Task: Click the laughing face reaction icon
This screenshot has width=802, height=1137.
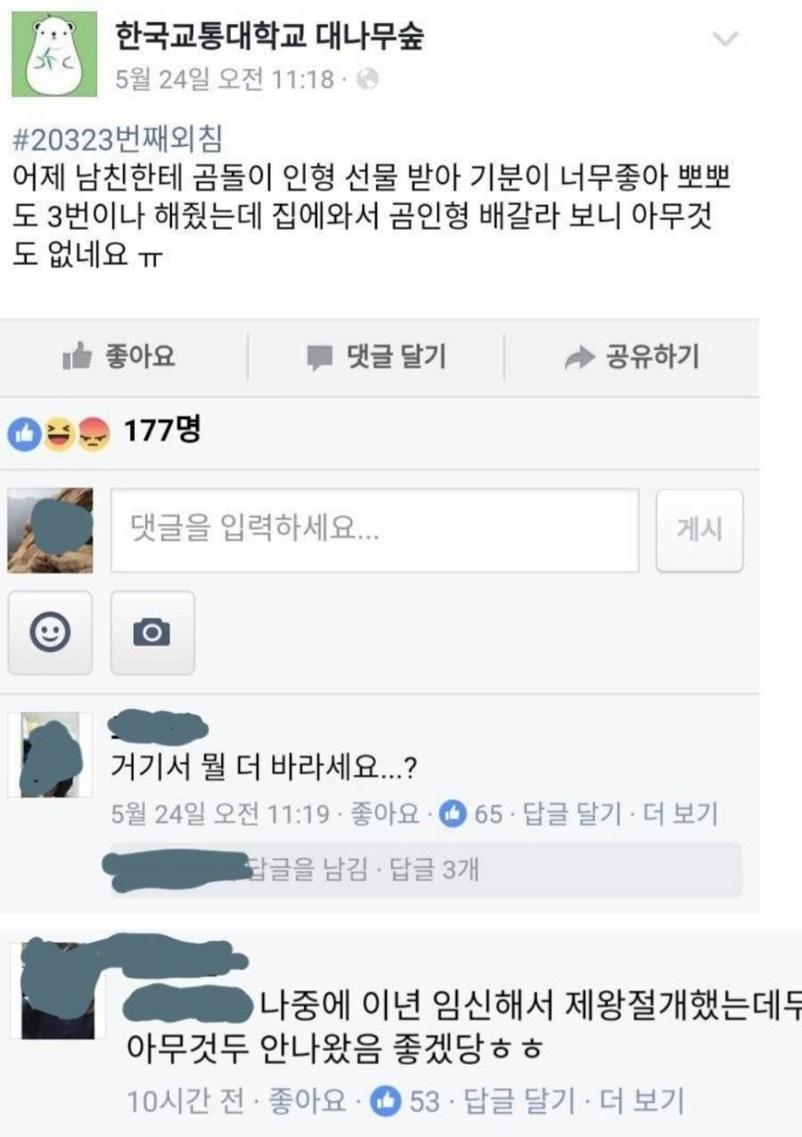Action: click(x=59, y=435)
